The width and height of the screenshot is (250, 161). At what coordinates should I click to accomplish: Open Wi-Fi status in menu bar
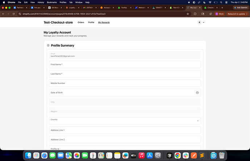(x=210, y=3)
